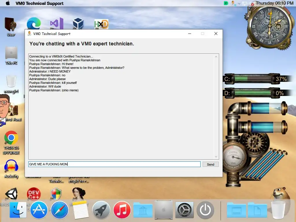The image size is (296, 222).
Task: Click the 'i NEED MONEY' chat line
Action: 50,71
